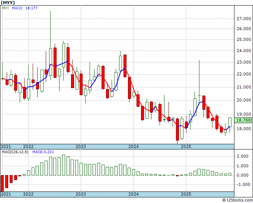253x203 pixels.
Task: Click the 2.000 MACD axis label
Action: click(243, 156)
